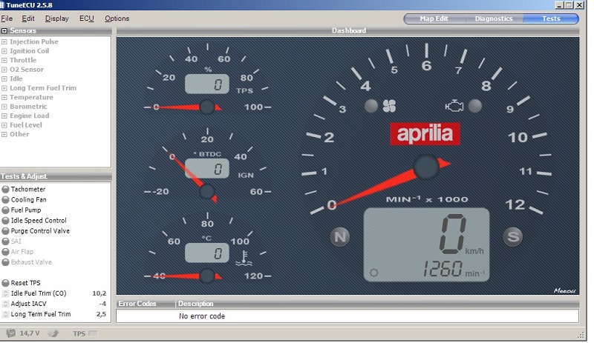Toggle the Idle Speed Control test
The width and height of the screenshot is (594, 343).
click(5, 221)
